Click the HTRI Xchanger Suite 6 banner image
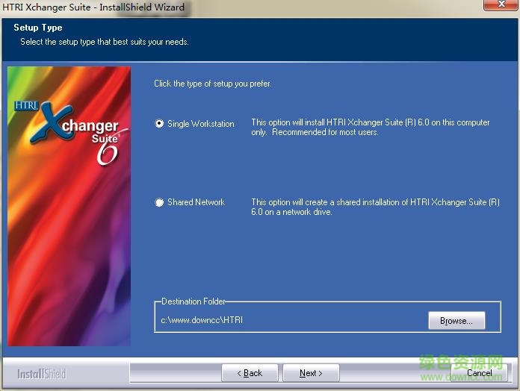Image resolution: width=520 pixels, height=391 pixels. tap(69, 206)
